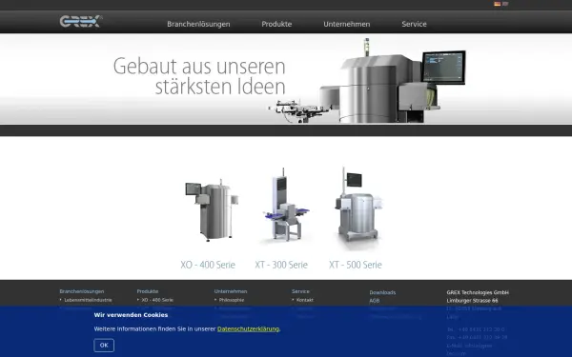Screen dimensions: 572x357
Task: Switch language with the German flag
Action: 498,4
